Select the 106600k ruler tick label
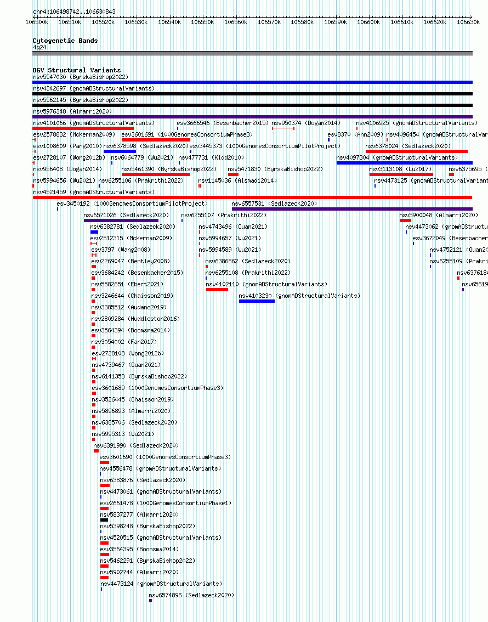488x622 pixels. coord(368,22)
